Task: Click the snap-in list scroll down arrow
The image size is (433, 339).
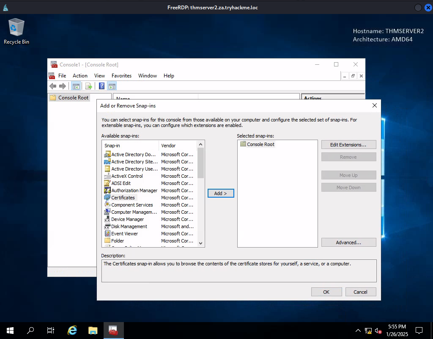Action: (201, 243)
